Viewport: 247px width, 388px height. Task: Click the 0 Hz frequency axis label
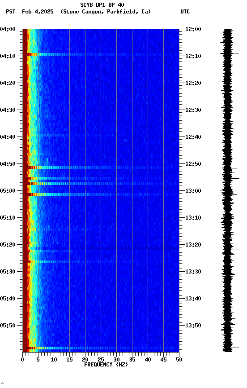[x=22, y=360]
